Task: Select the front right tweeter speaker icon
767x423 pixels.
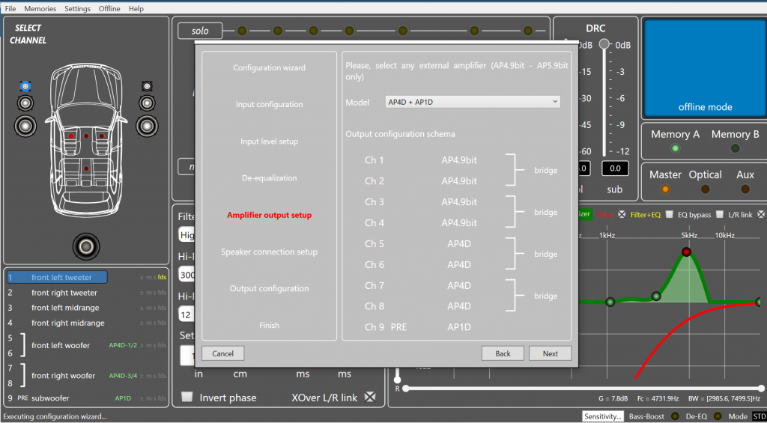Action: (147, 86)
